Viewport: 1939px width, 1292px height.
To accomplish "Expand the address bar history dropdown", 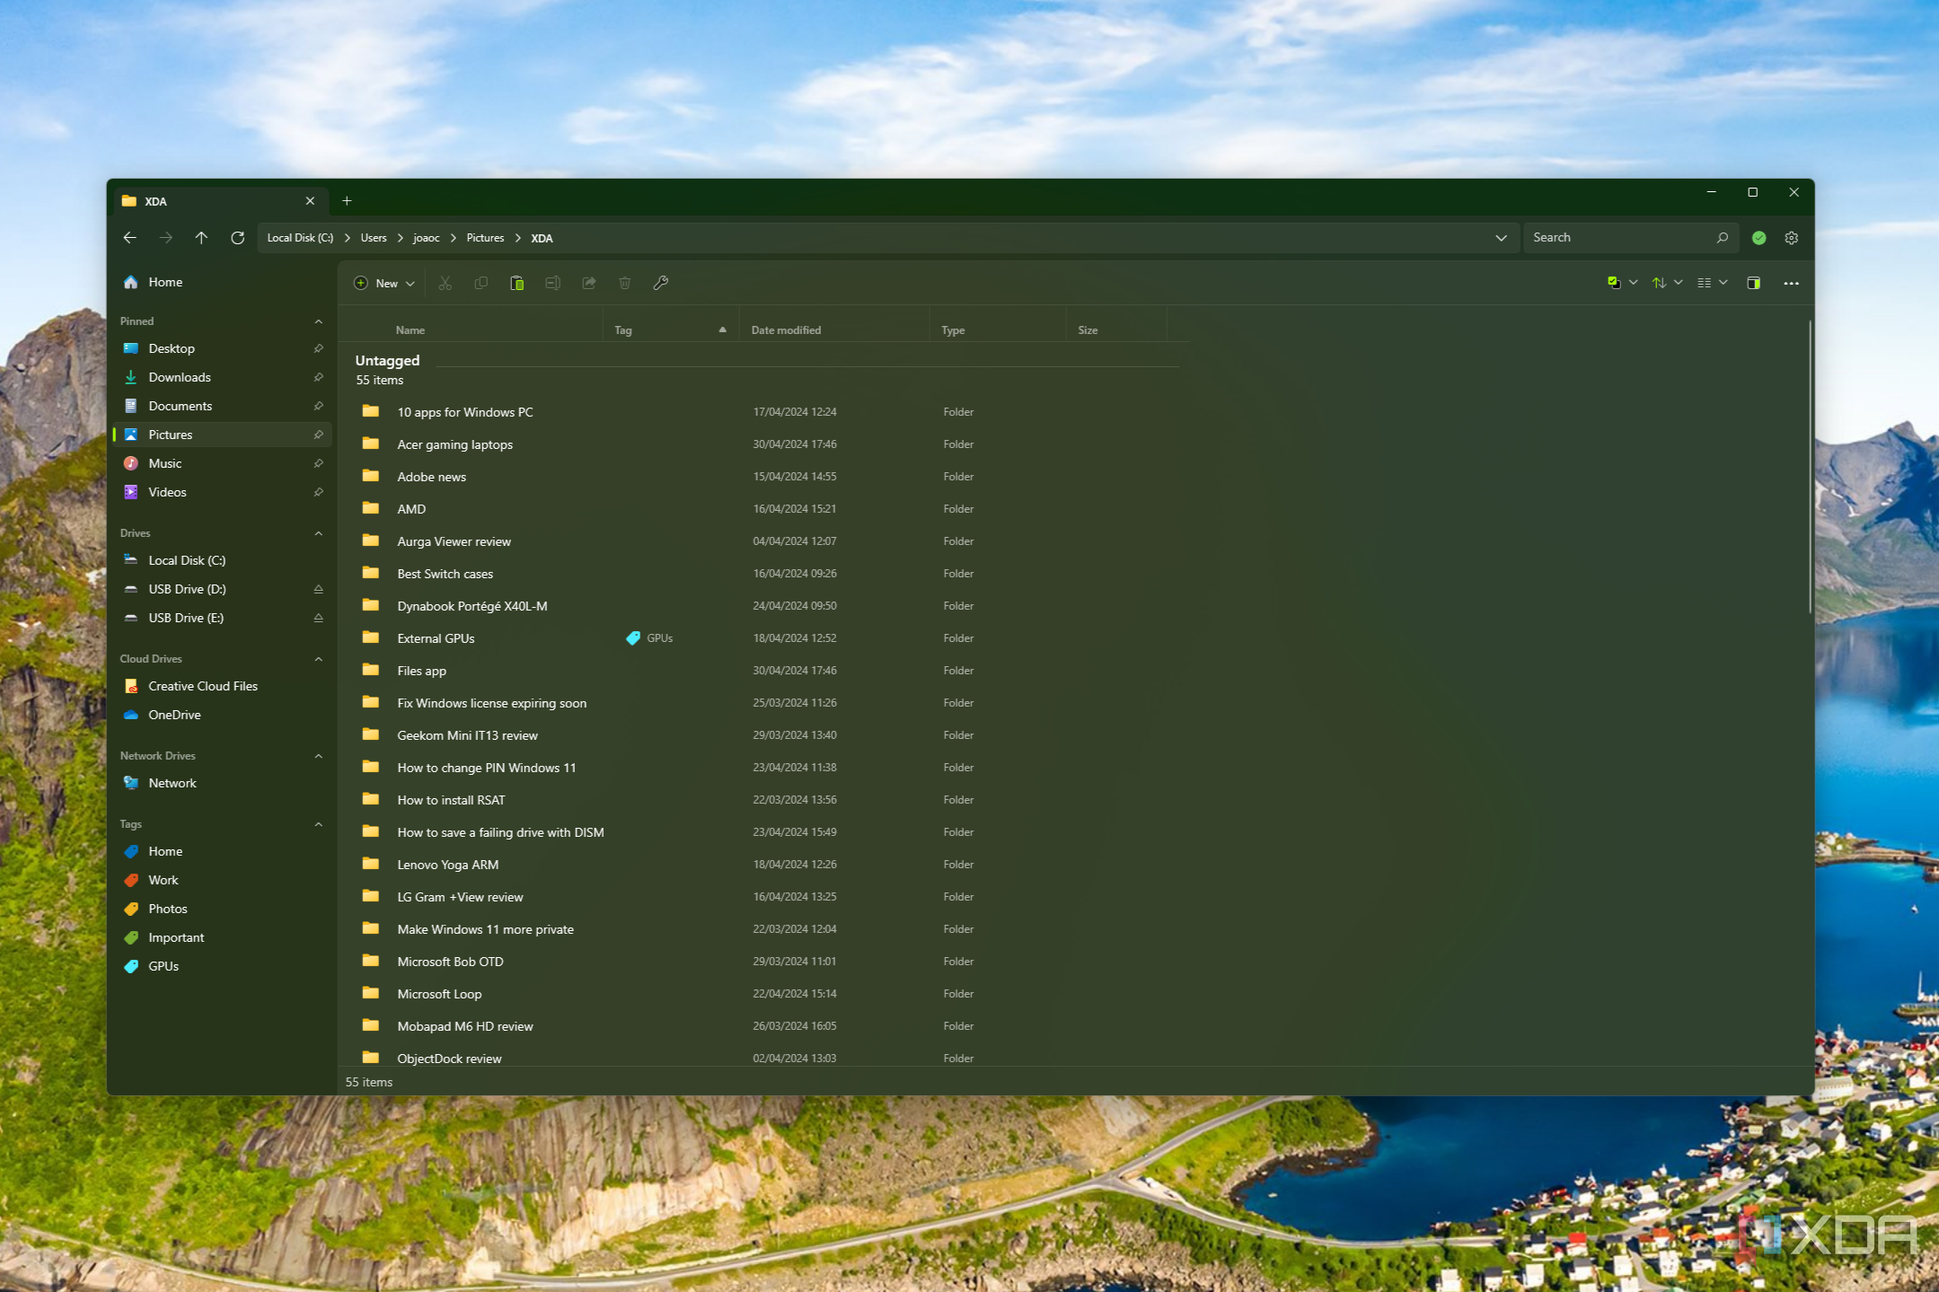I will 1501,238.
